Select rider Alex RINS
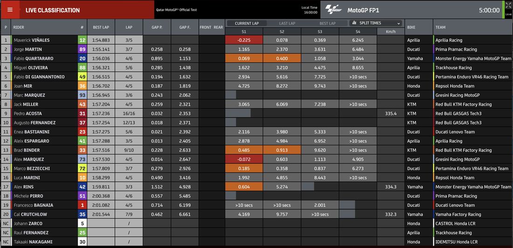 coord(24,187)
